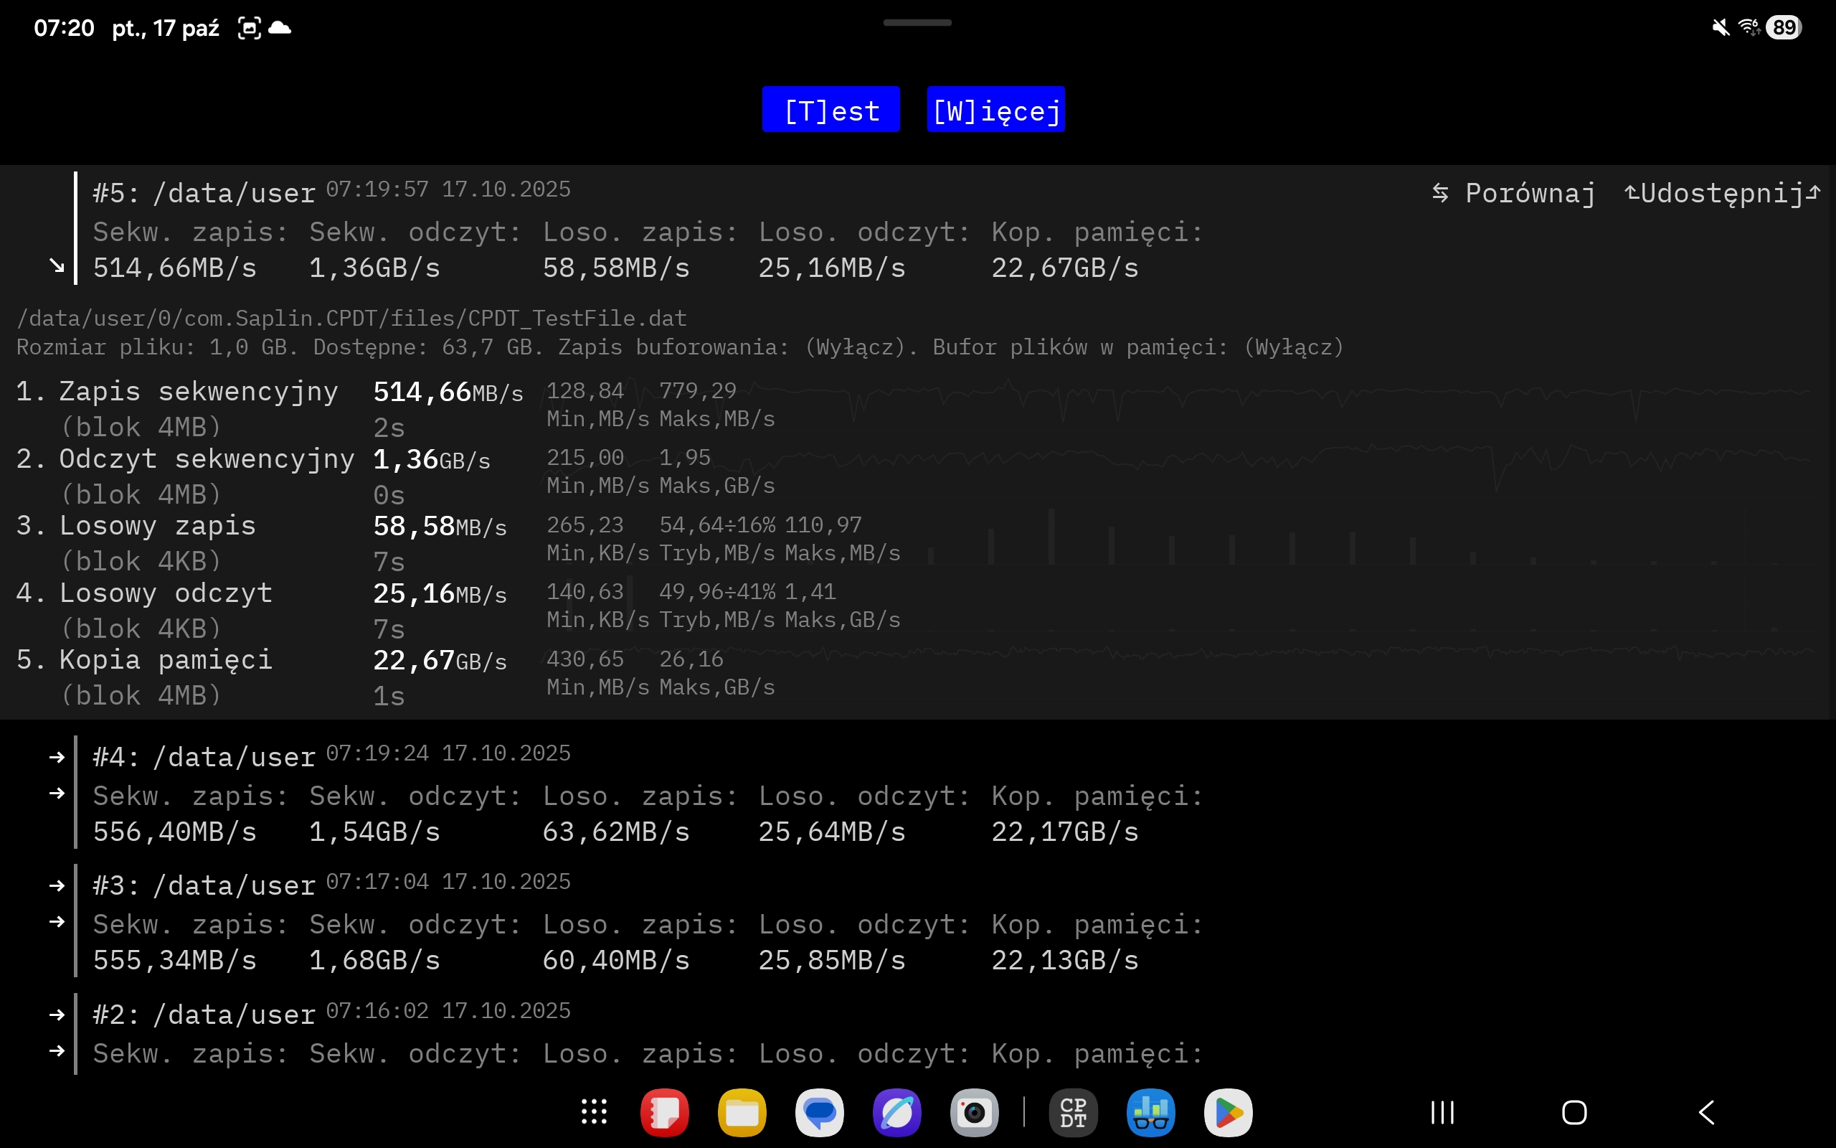Toggle in-memory file buffer (Wyłącz)
The height and width of the screenshot is (1148, 1836).
(x=1294, y=348)
